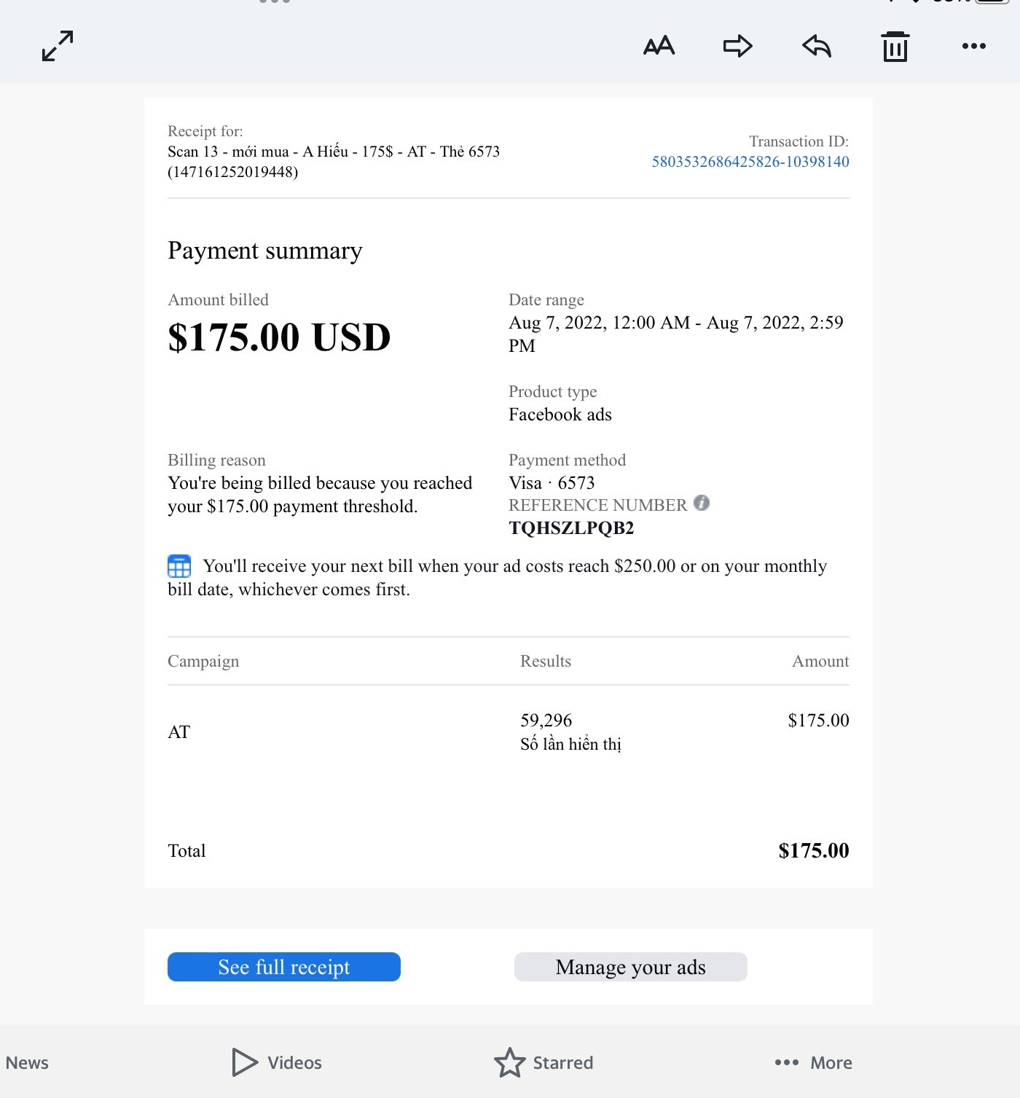
Task: Forward this receipt email
Action: tap(737, 46)
